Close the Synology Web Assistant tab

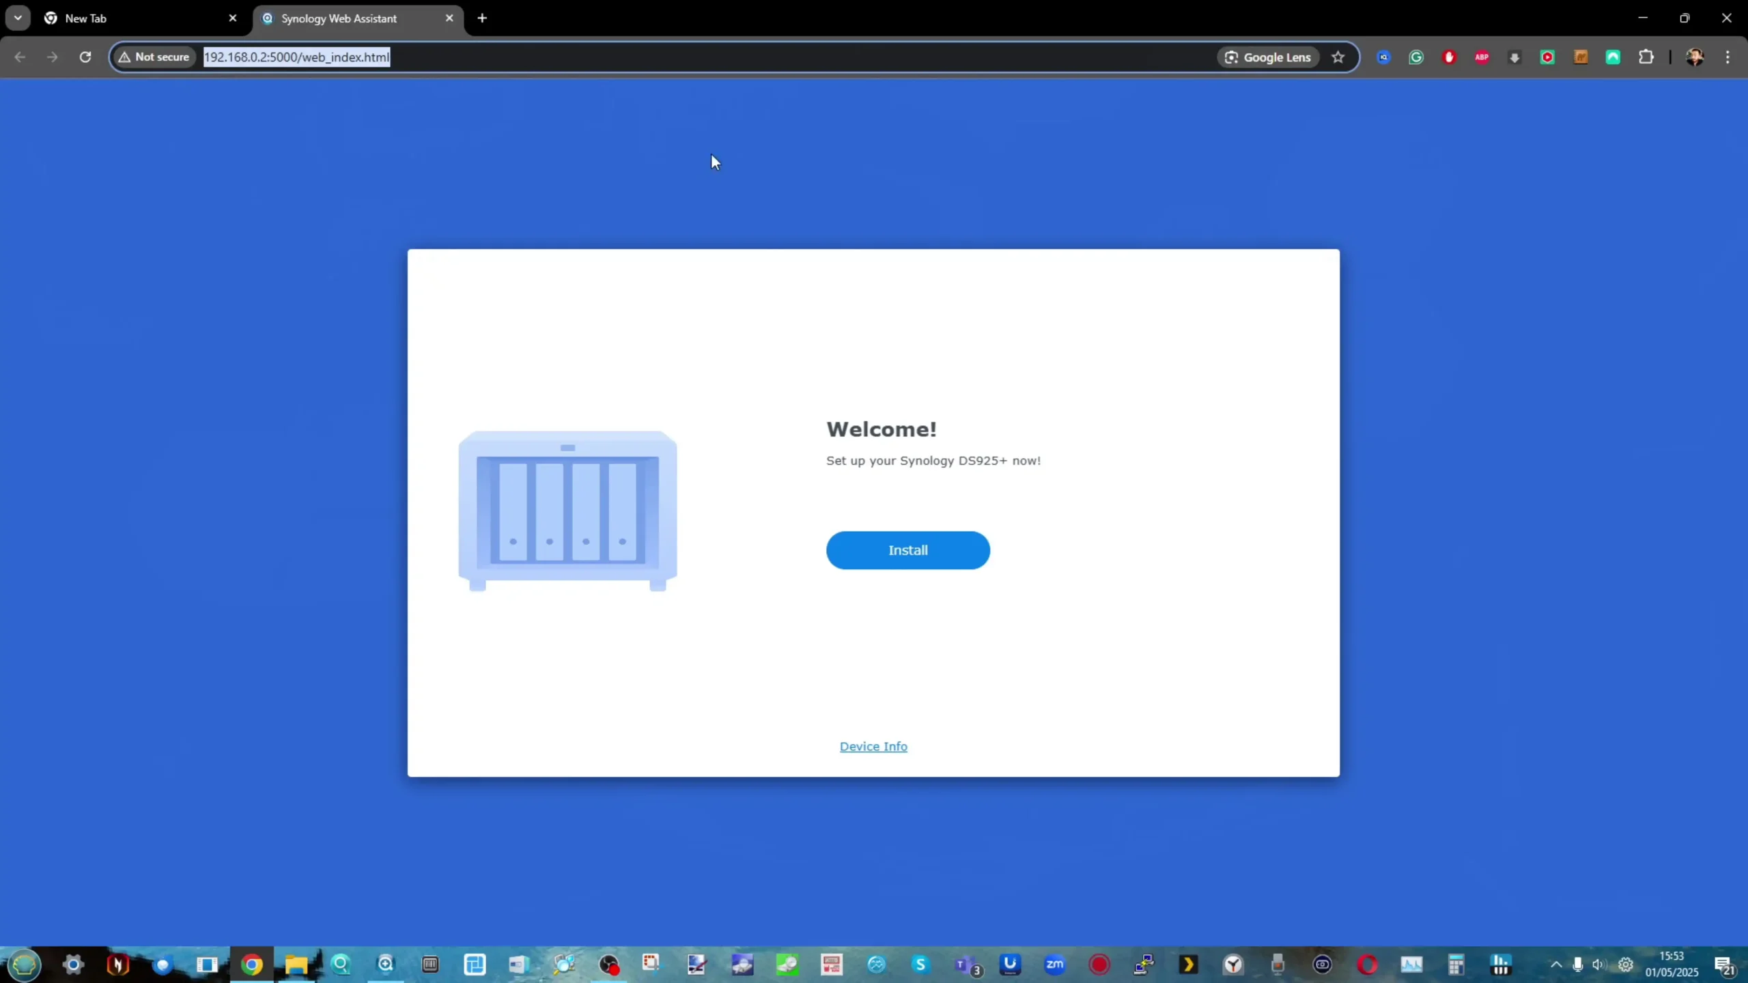pyautogui.click(x=449, y=18)
